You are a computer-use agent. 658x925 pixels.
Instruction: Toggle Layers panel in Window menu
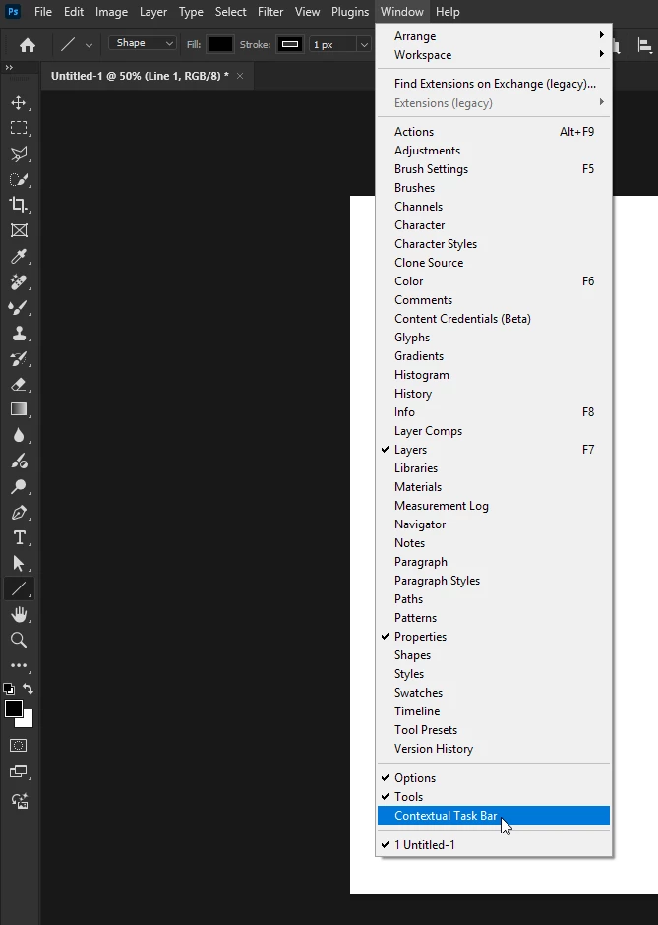[x=494, y=450]
